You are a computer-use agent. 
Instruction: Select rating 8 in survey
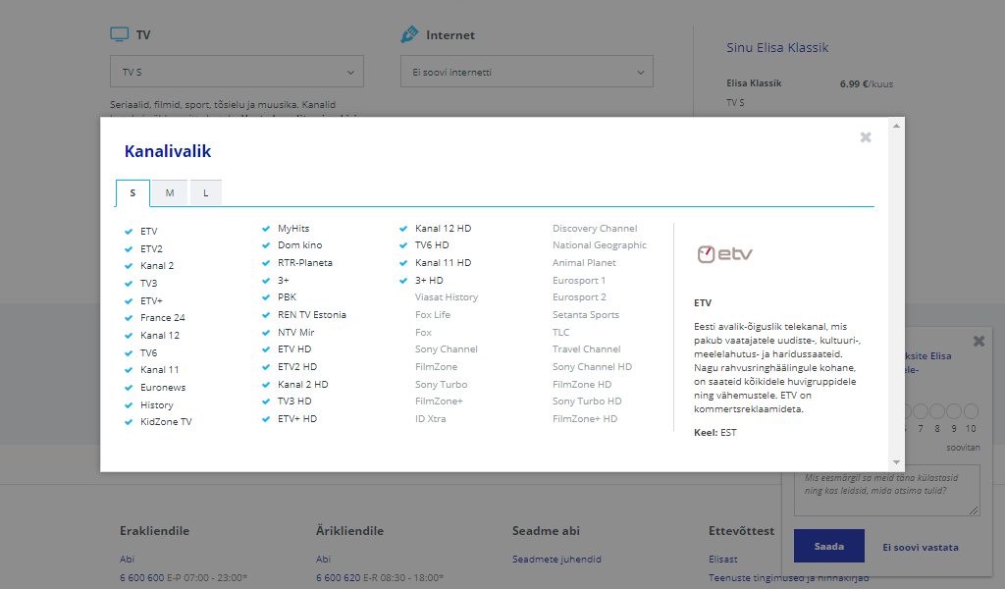(937, 411)
